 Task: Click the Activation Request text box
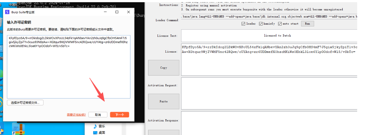tap(268, 93)
